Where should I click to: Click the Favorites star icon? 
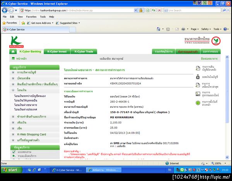coord(4,23)
